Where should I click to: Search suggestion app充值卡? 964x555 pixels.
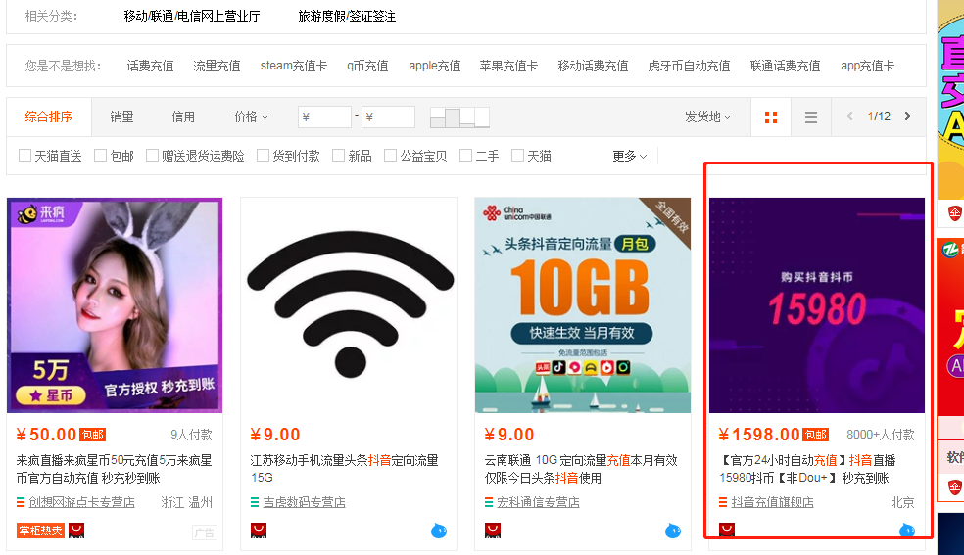pos(867,66)
